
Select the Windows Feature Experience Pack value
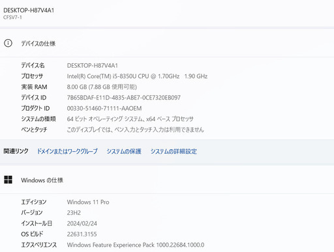pos(136,245)
